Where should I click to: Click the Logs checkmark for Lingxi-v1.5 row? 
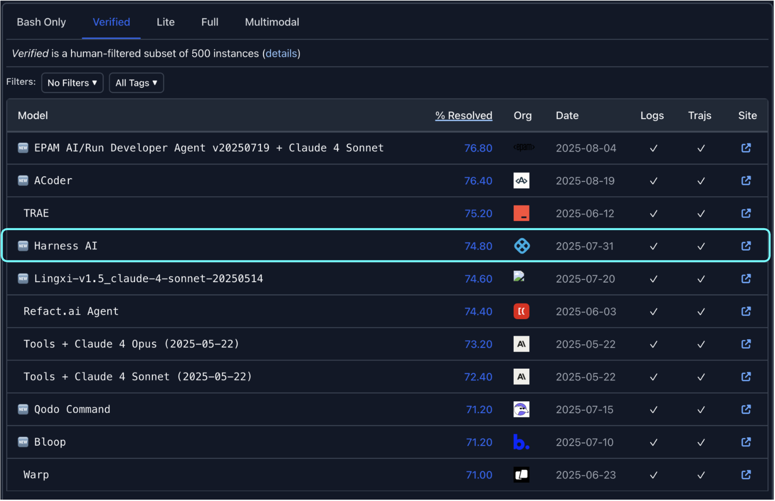click(654, 279)
